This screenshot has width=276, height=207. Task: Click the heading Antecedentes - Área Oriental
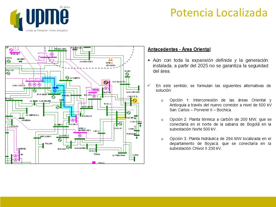179,49
